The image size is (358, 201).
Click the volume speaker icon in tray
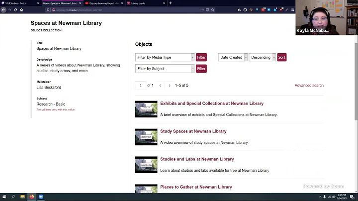tap(334, 197)
